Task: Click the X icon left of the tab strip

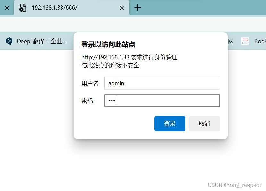Action: pyautogui.click(x=7, y=8)
